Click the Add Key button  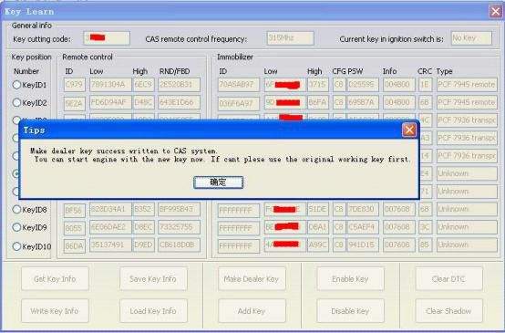pos(252,311)
